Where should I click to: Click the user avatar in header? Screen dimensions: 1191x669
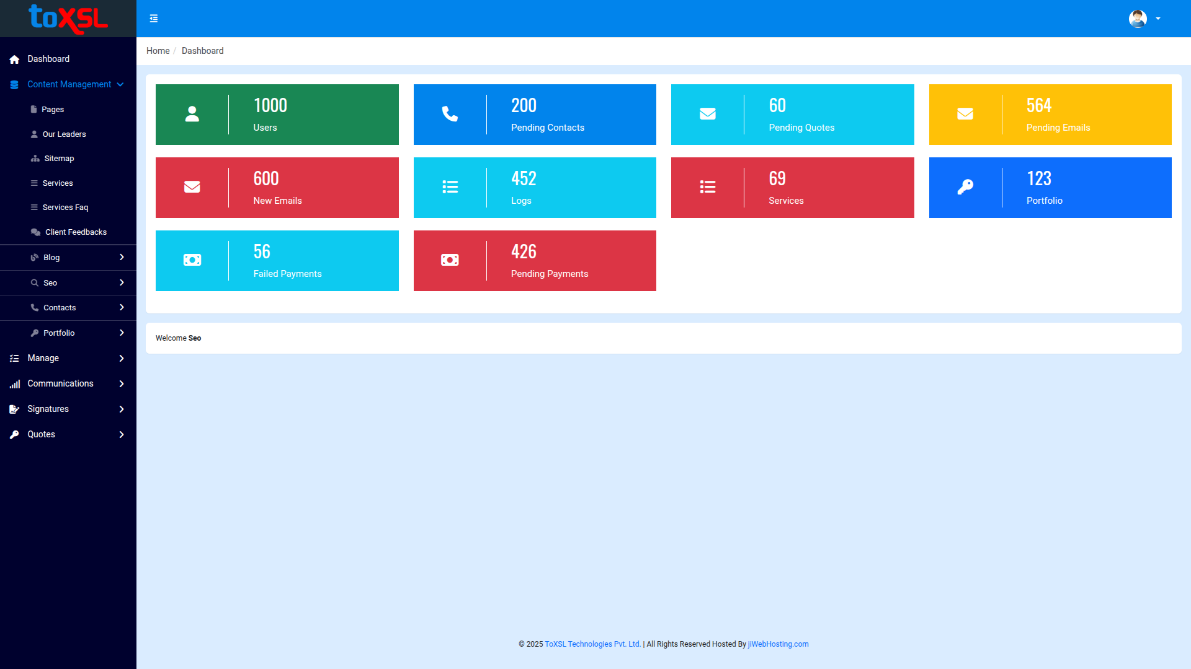click(x=1138, y=19)
